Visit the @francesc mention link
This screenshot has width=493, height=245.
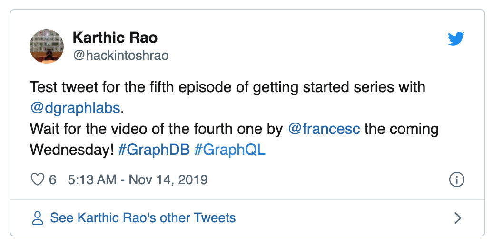tap(324, 129)
